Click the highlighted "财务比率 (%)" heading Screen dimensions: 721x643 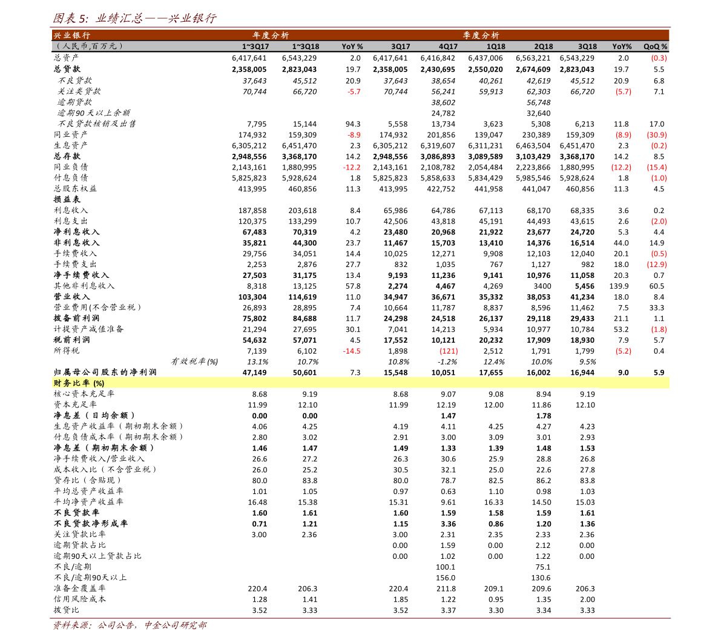pyautogui.click(x=79, y=383)
